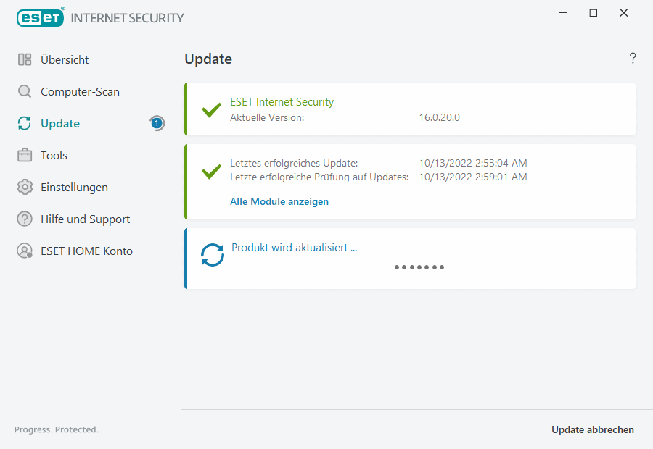Open Hilfe und Support page
Image resolution: width=653 pixels, height=449 pixels.
pos(85,219)
